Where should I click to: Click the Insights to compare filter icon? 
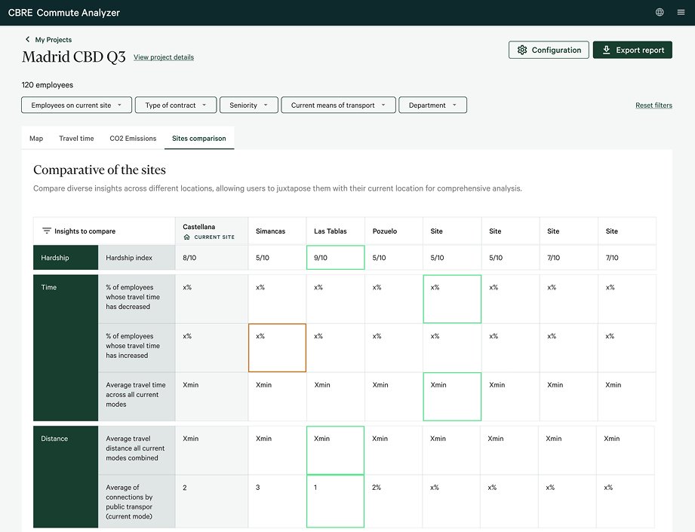[47, 231]
